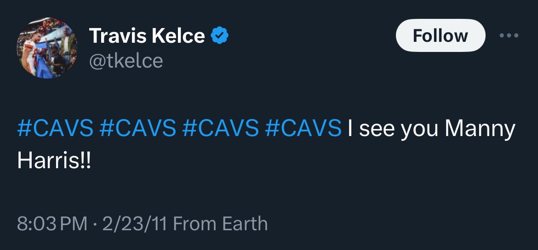Click the word "From" in footer
Screen dimensions: 538x250
[195, 224]
